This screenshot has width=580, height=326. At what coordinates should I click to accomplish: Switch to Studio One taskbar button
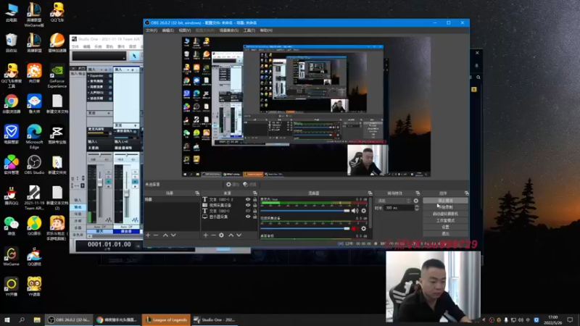(215, 319)
